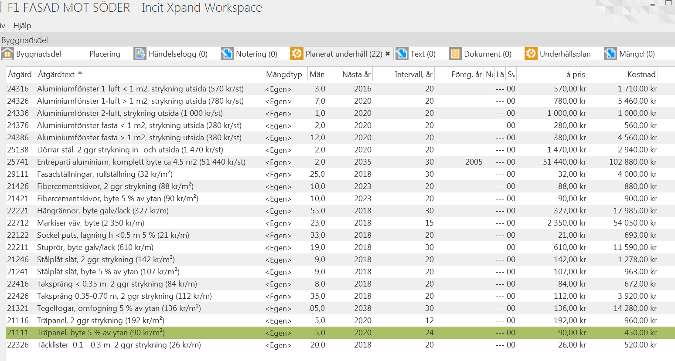Screen dimensions: 675x361
Task: Select Fibercementskivor, 2 ggr strykning row
Action: pos(340,186)
